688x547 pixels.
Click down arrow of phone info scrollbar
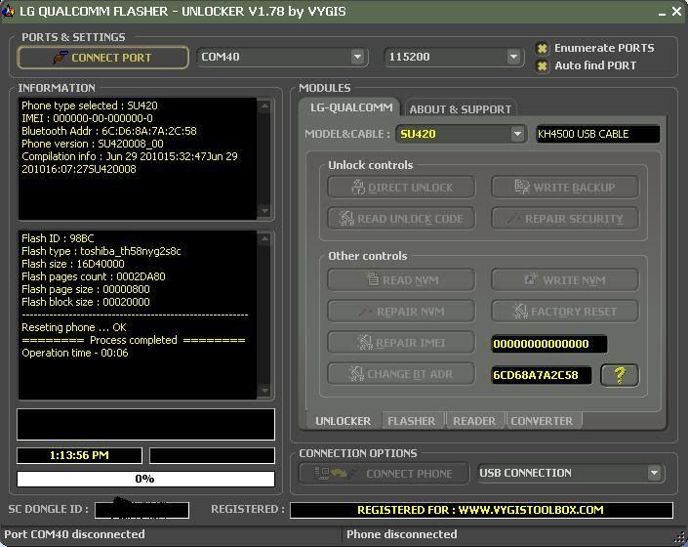tap(264, 211)
